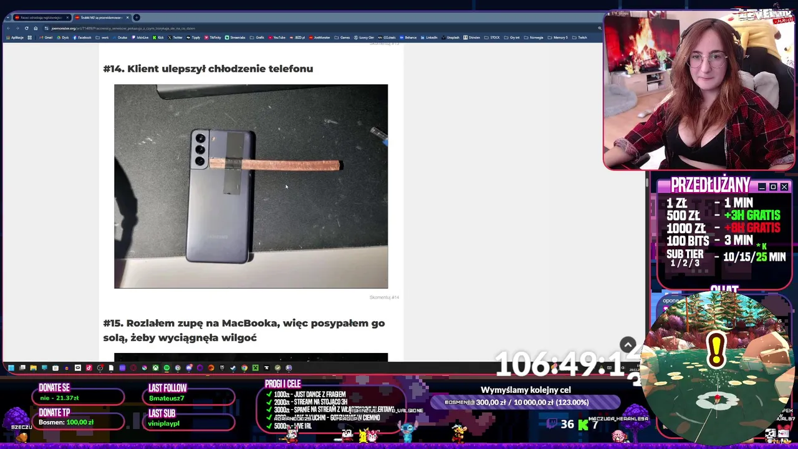Open the Unsplash bookmark
The image size is (798, 449).
click(451, 37)
